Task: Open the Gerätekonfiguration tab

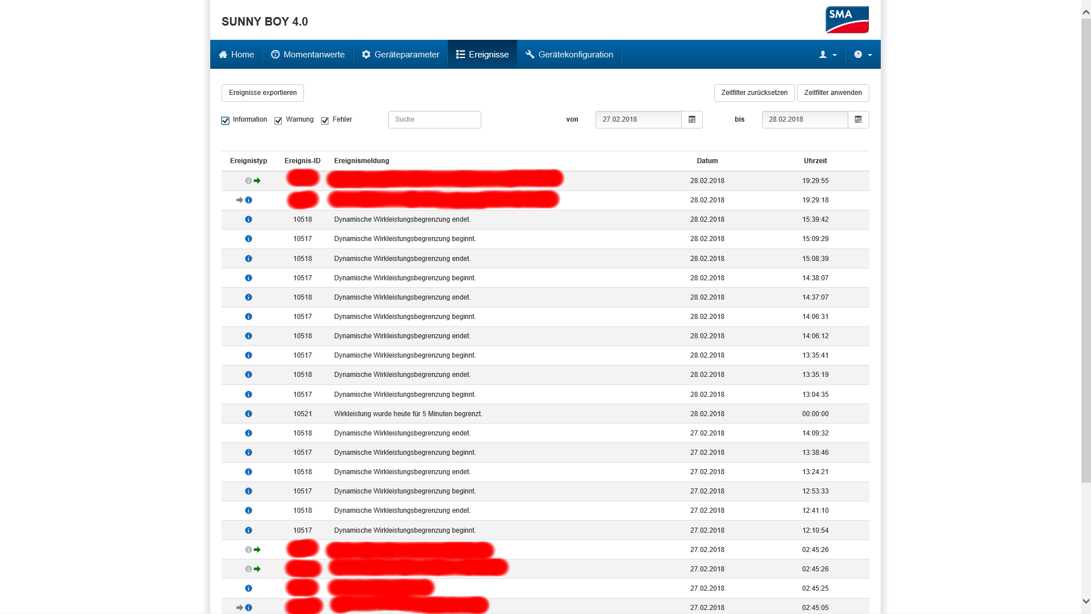Action: [x=569, y=55]
